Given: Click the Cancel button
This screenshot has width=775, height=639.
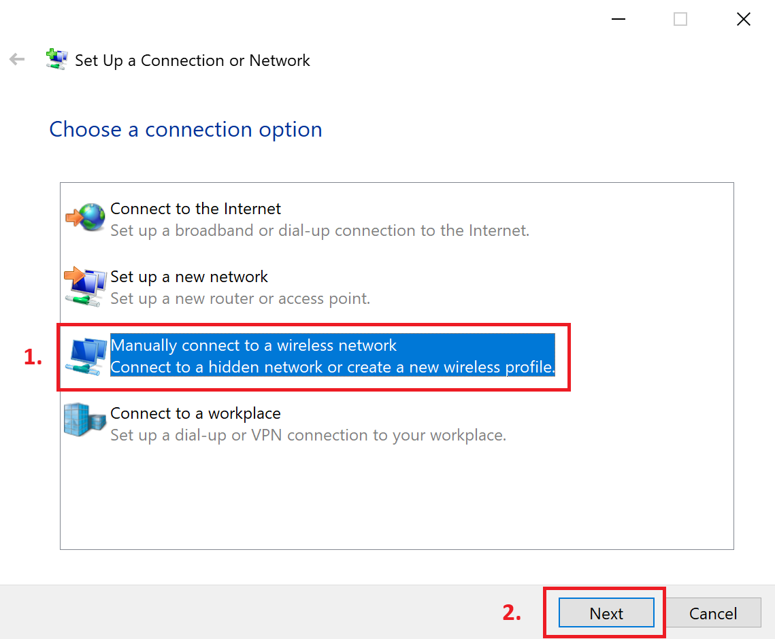Looking at the screenshot, I should (x=713, y=612).
